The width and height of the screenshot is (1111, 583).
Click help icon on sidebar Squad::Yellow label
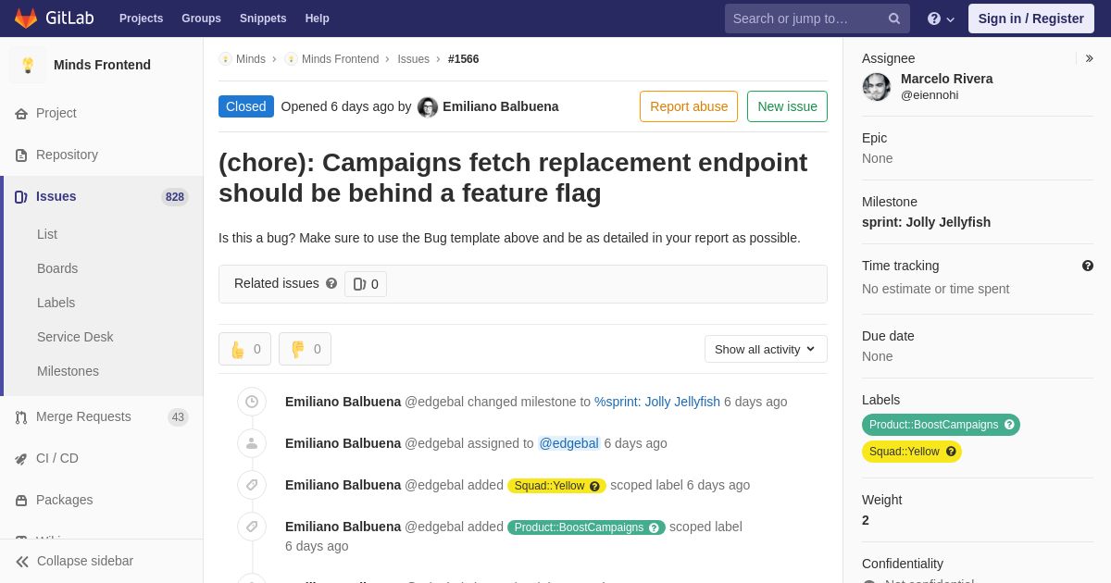coord(951,452)
